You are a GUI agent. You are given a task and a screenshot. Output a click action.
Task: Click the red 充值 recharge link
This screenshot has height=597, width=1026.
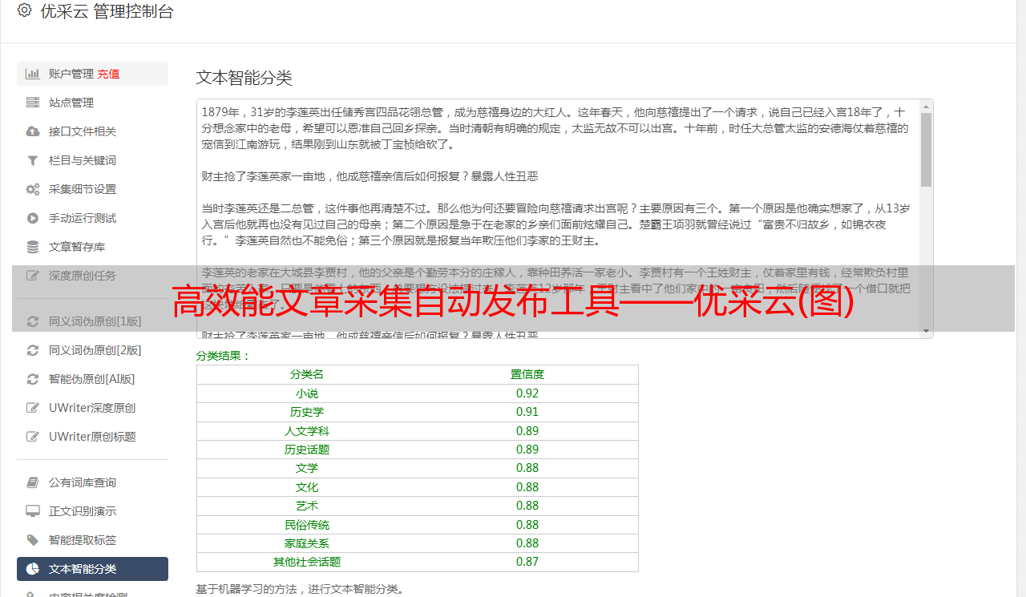(x=108, y=74)
